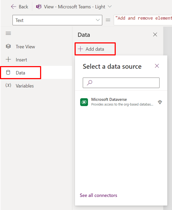Click the magnifier search icon

coord(89,83)
